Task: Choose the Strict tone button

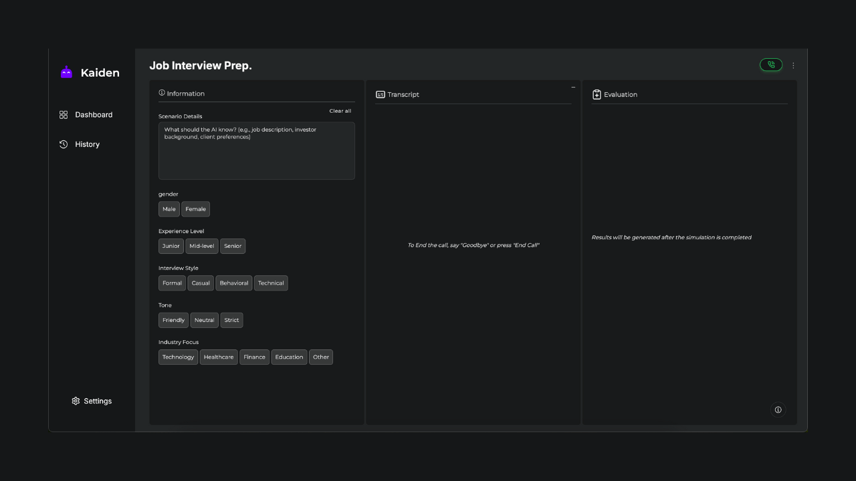Action: [231, 320]
